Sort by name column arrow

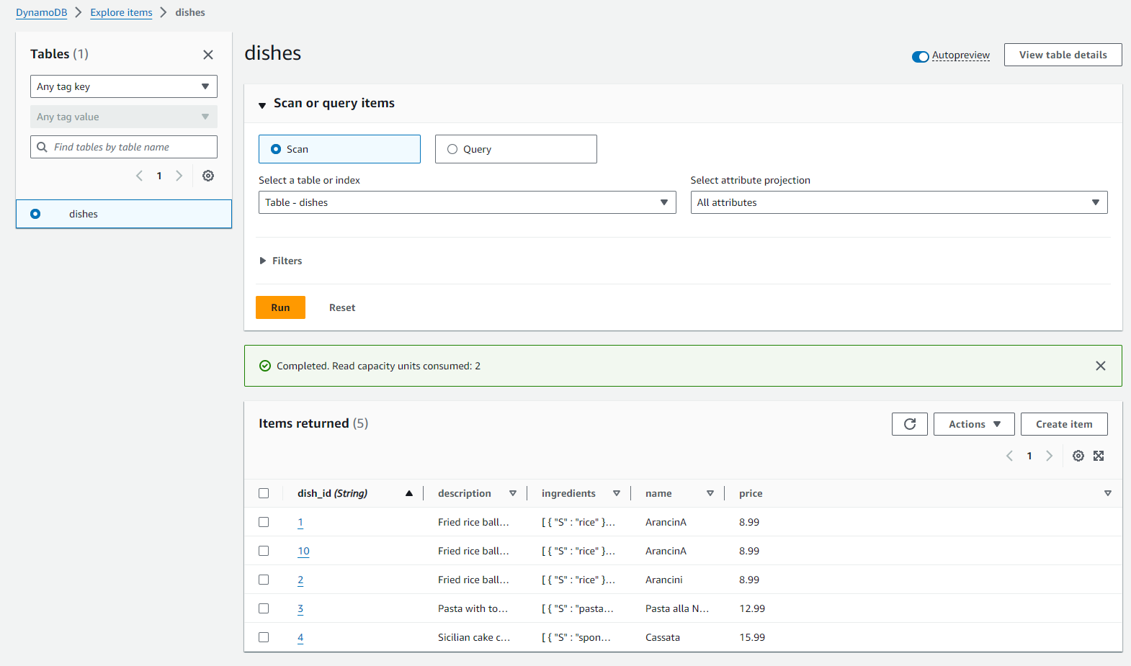click(x=710, y=493)
